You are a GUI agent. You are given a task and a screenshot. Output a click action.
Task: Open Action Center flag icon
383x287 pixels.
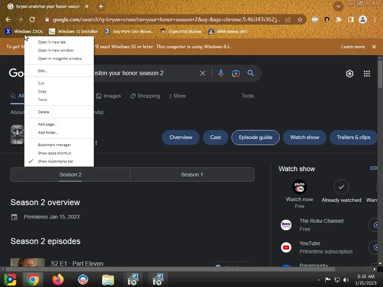[x=328, y=280]
